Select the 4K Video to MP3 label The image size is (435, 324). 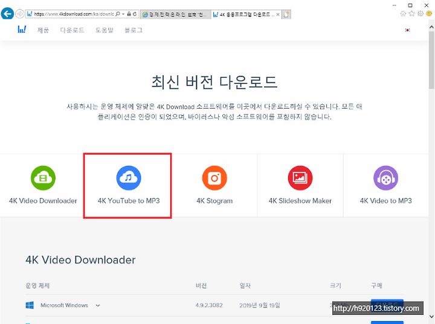coord(386,201)
